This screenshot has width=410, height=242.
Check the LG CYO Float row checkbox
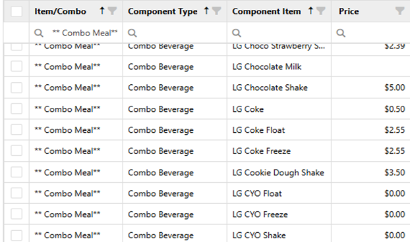click(x=16, y=193)
